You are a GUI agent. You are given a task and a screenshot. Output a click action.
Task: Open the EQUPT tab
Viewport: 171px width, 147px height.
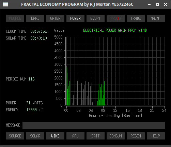tap(95, 18)
